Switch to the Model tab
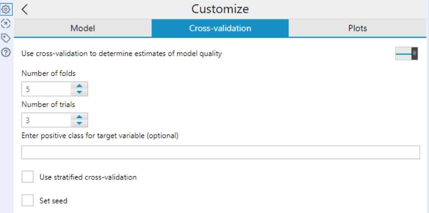This screenshot has width=429, height=213. point(83,29)
